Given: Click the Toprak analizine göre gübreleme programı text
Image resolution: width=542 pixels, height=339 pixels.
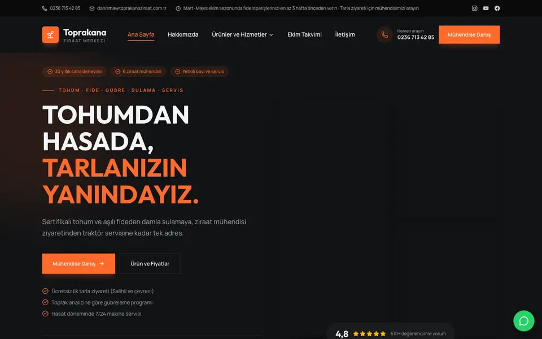Looking at the screenshot, I should click(102, 303).
